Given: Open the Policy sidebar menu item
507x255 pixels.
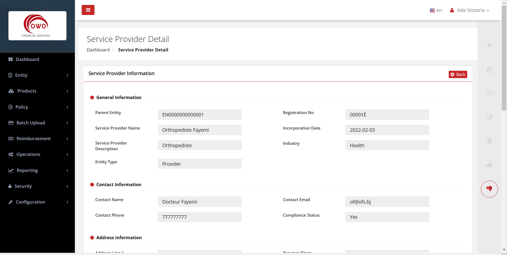Looking at the screenshot, I should point(37,107).
